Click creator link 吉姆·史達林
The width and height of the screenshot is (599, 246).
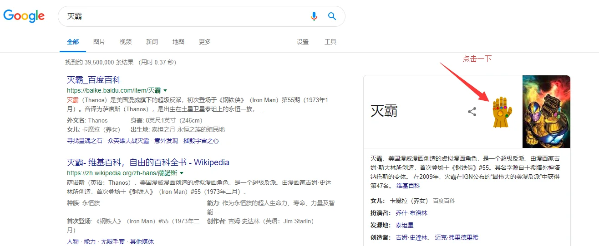pyautogui.click(x=412, y=237)
